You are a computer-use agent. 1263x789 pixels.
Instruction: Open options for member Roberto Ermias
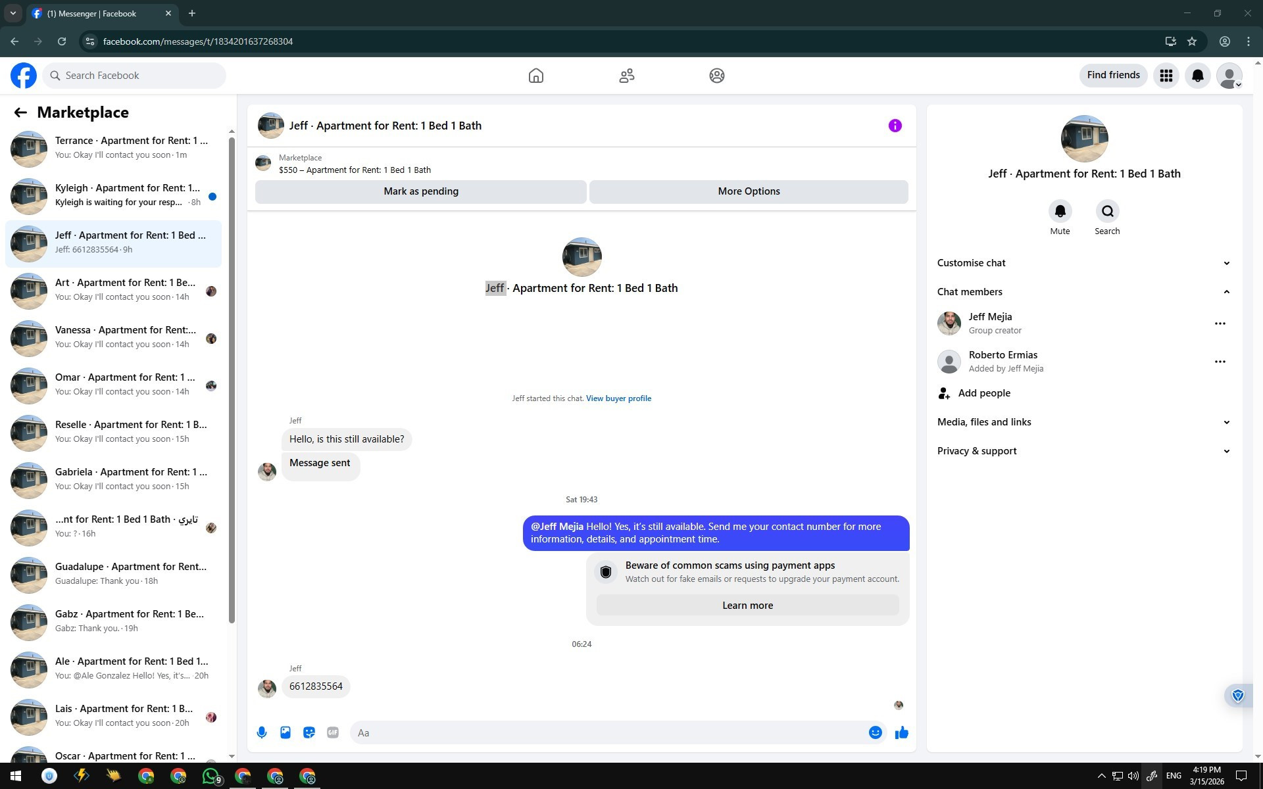pos(1220,362)
